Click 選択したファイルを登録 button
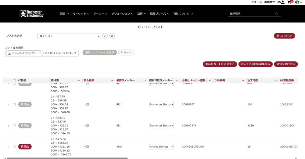Image resolution: width=305 pixels, height=159 pixels. pos(100,52)
